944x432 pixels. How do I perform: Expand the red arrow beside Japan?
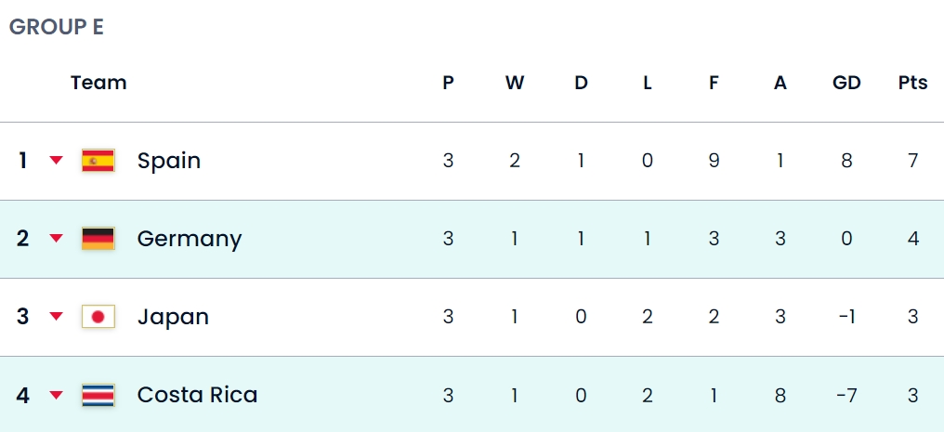click(x=56, y=317)
